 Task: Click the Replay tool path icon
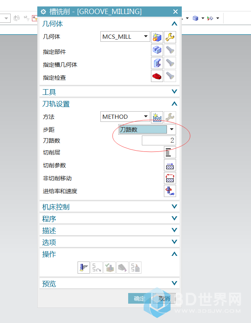97,268
